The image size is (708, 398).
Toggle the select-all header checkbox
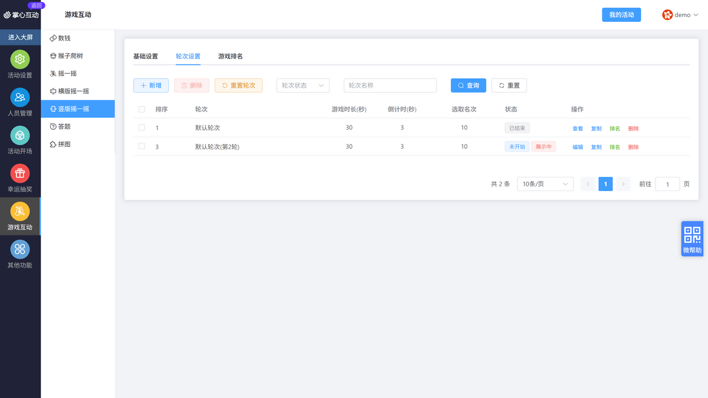tap(142, 109)
